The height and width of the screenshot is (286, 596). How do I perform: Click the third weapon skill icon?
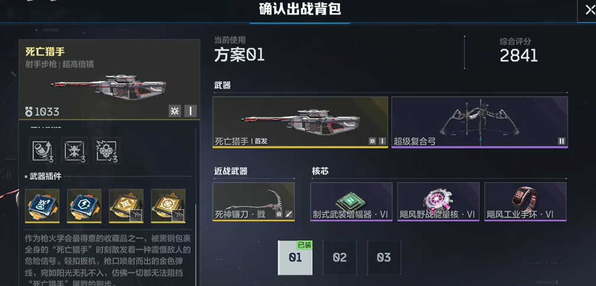[x=107, y=150]
